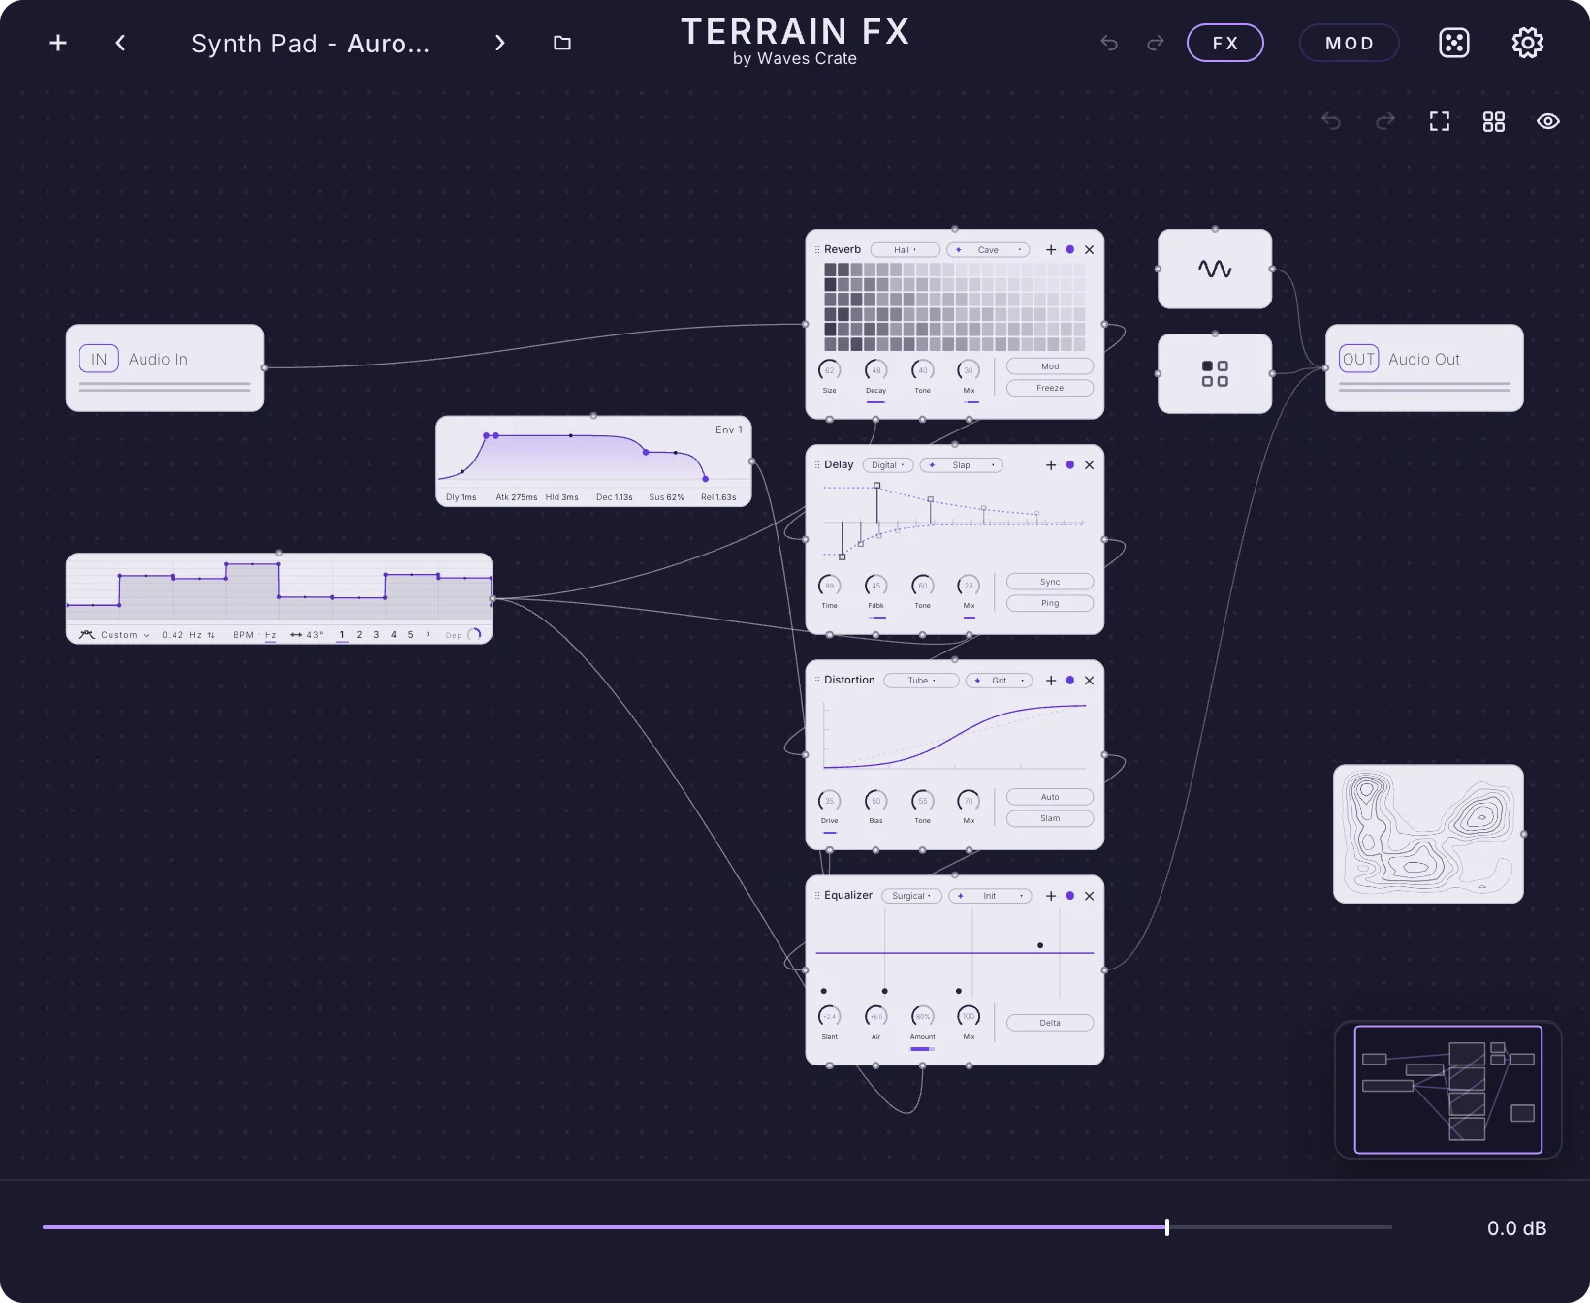Remove the Distortion module

pos(1090,681)
